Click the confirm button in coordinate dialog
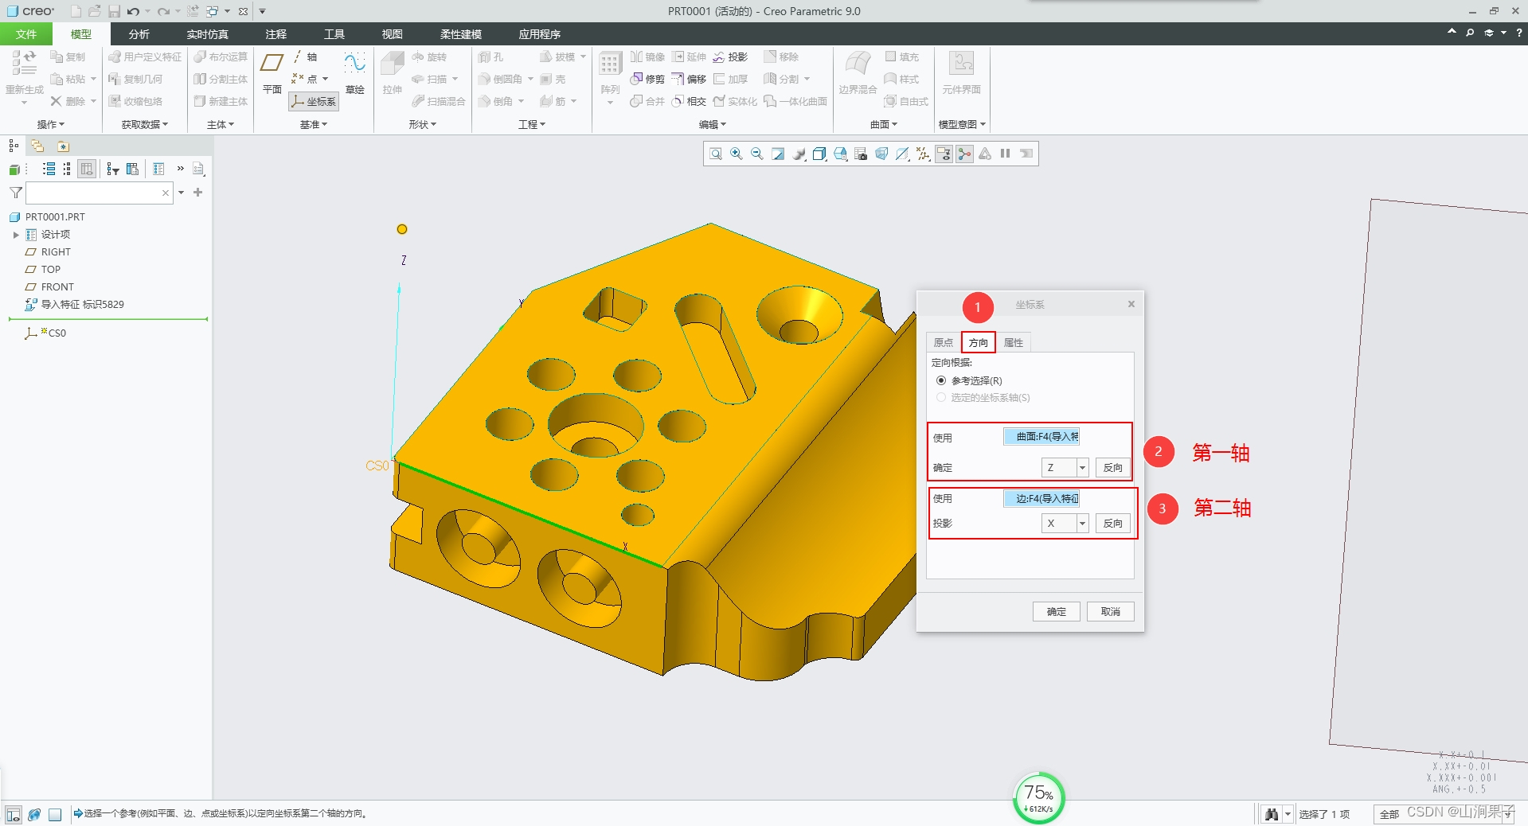This screenshot has width=1528, height=826. 1057,611
